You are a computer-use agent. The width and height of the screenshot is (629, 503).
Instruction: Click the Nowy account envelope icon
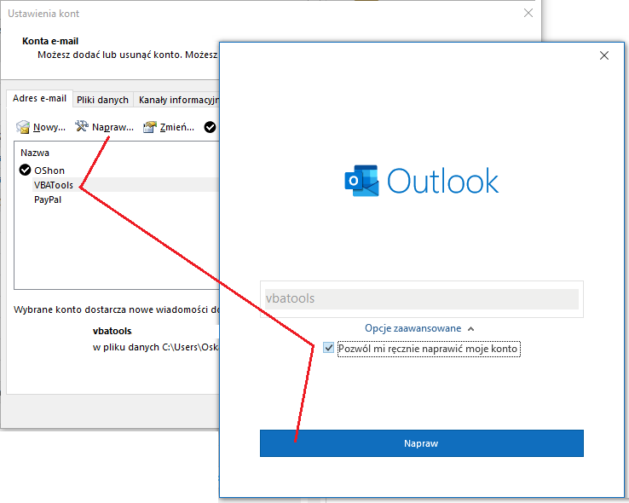tap(23, 127)
